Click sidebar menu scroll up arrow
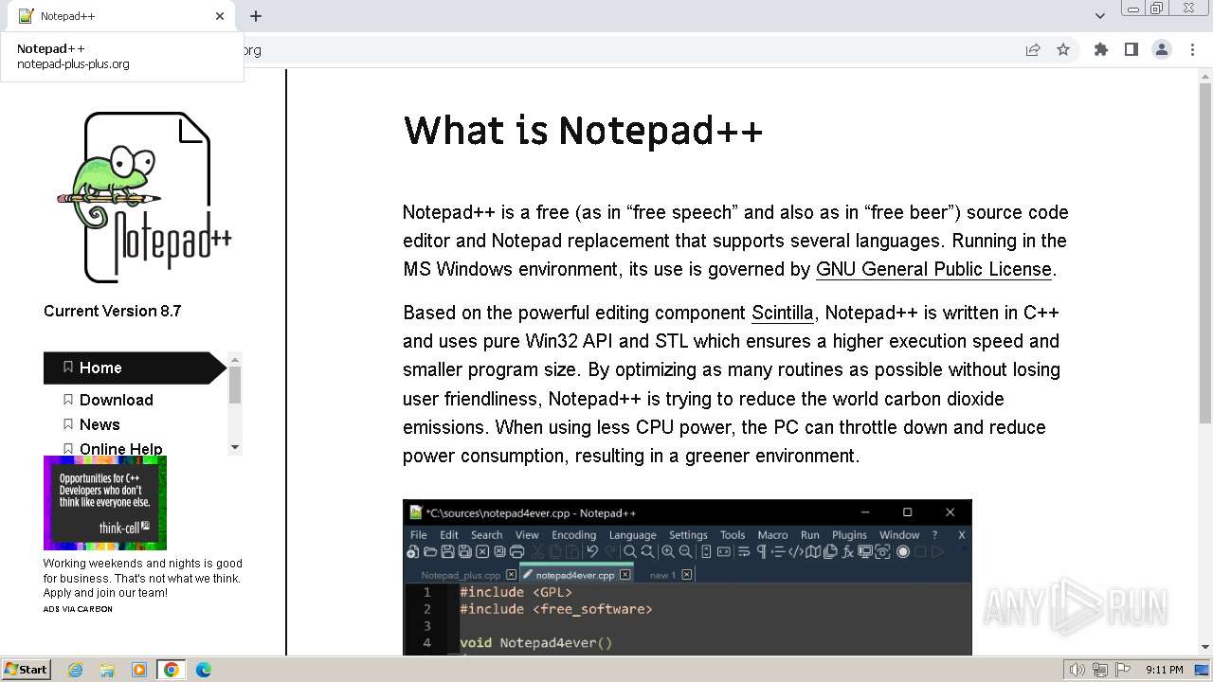 coord(235,359)
